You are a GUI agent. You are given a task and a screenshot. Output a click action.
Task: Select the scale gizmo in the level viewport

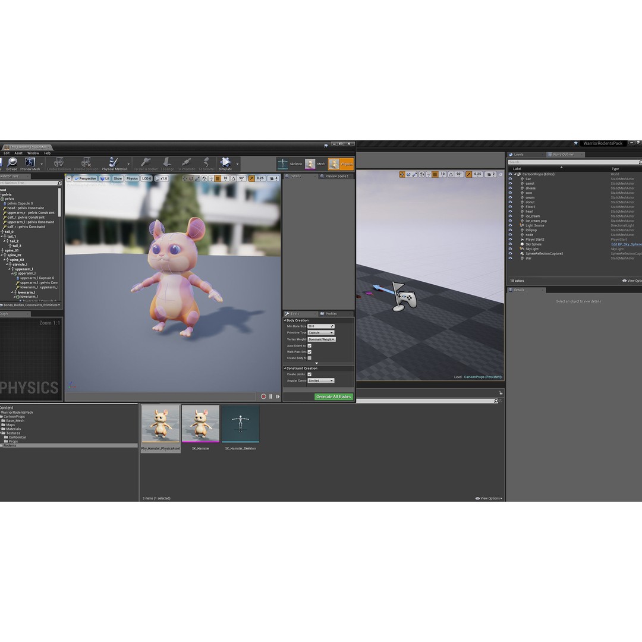(415, 174)
